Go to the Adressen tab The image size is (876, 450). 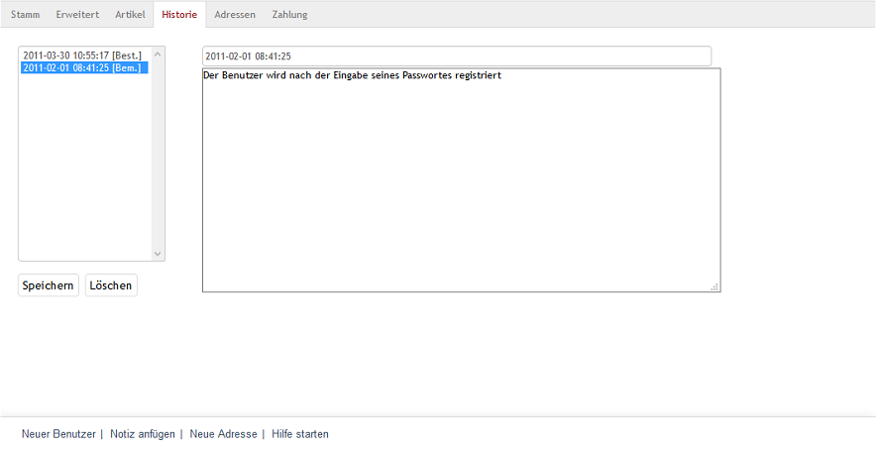(x=235, y=15)
